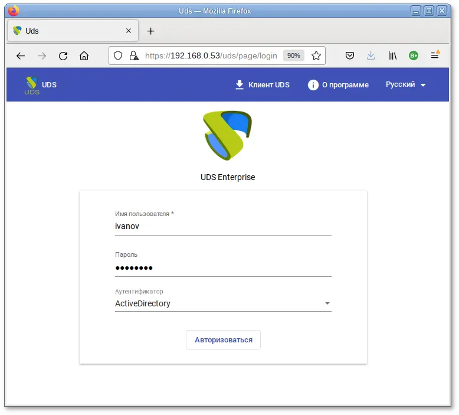
Task: Reload the current page
Action: tap(63, 55)
